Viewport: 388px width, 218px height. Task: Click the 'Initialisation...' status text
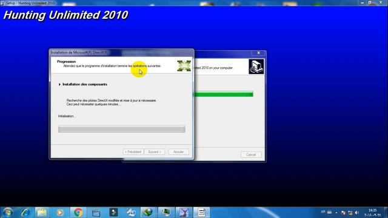pyautogui.click(x=67, y=116)
